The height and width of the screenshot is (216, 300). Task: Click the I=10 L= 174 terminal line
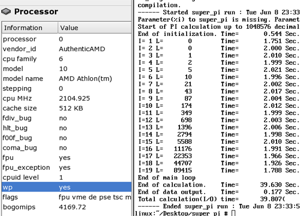click(x=219, y=106)
